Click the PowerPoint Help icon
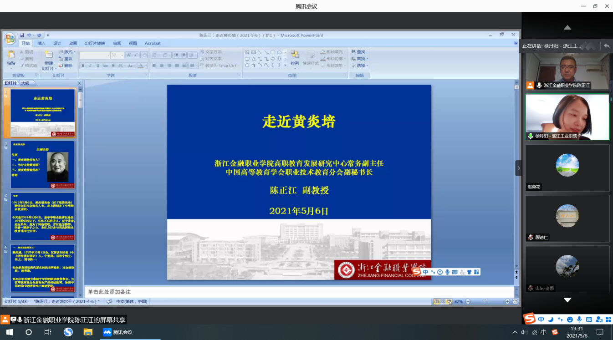Viewport: 613px width, 340px height. [516, 43]
